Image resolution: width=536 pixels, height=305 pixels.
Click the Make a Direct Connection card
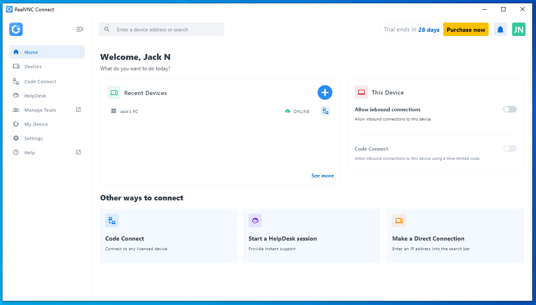456,236
